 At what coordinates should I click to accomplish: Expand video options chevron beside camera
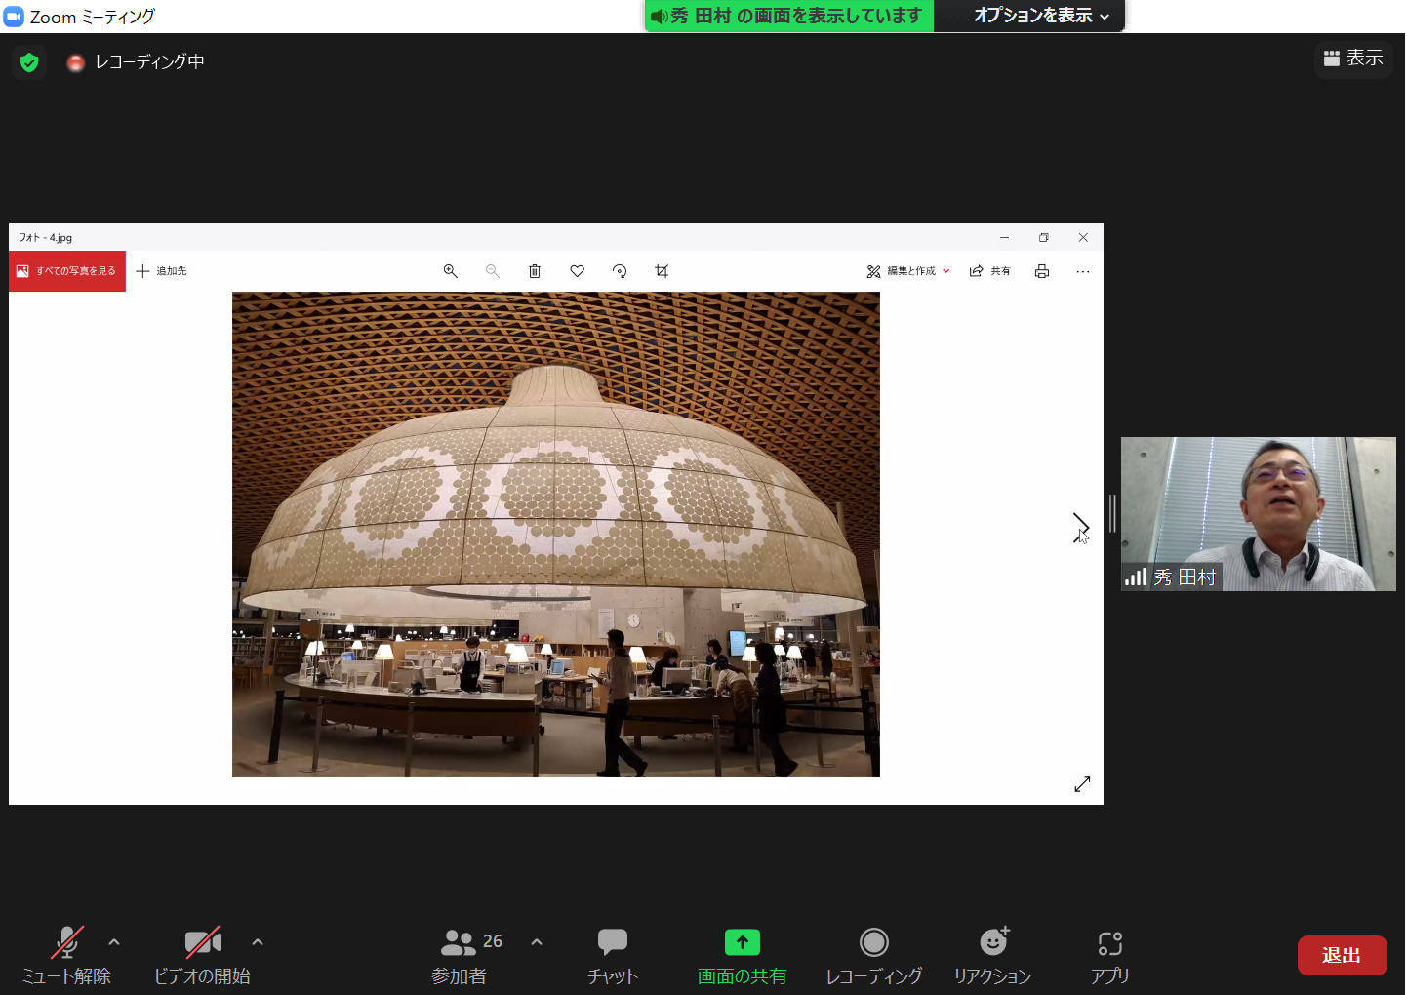pos(258,942)
